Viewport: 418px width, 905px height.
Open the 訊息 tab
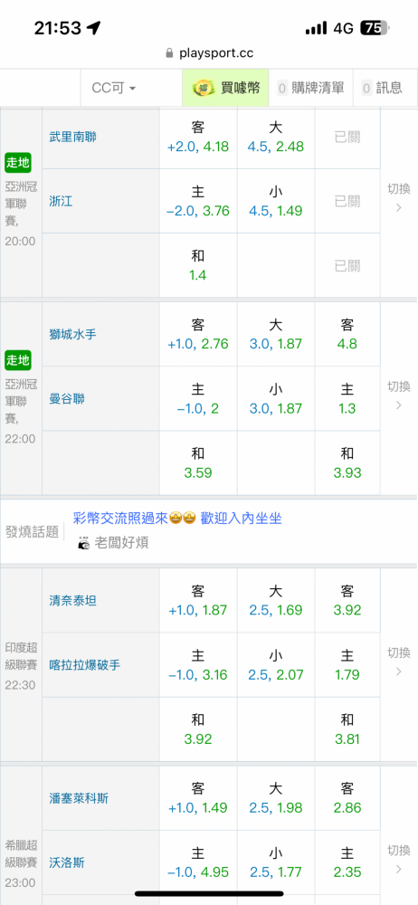coord(382,88)
